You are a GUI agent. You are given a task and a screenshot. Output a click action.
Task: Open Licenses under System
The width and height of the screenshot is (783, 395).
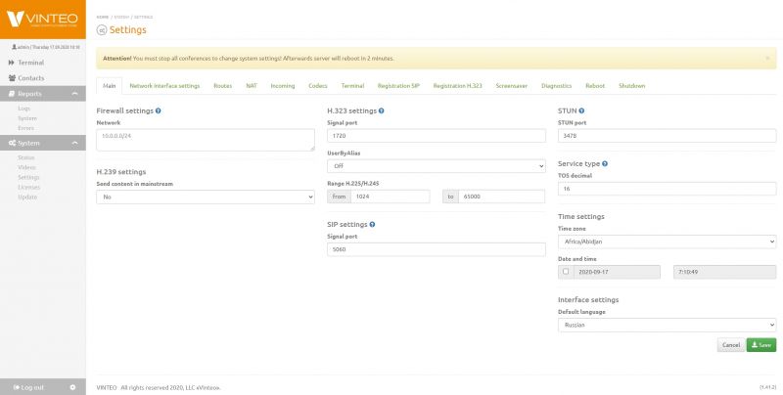[29, 188]
